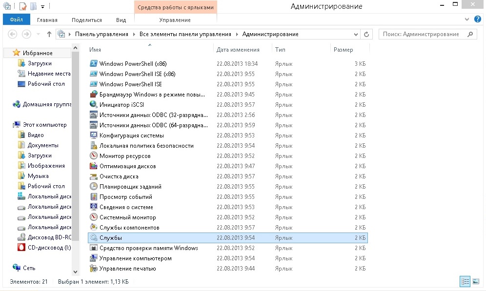
Task: Select Домашняя группа in the navigation pane
Action: [47, 104]
